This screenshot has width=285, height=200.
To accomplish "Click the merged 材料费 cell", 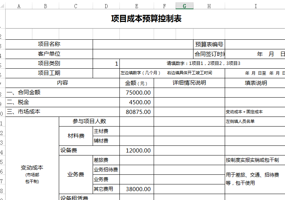I will [x=76, y=136].
